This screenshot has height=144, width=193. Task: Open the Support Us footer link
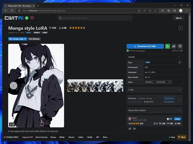tap(27, 137)
